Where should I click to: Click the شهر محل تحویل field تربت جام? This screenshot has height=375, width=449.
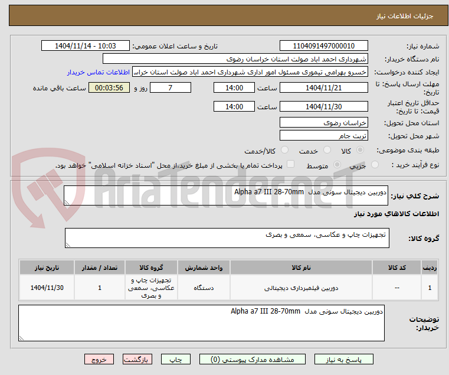click(323, 136)
